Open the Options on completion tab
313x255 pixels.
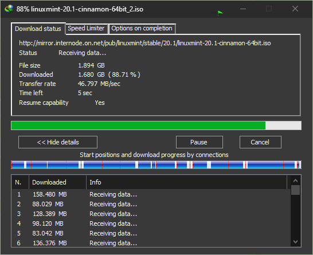coord(142,28)
